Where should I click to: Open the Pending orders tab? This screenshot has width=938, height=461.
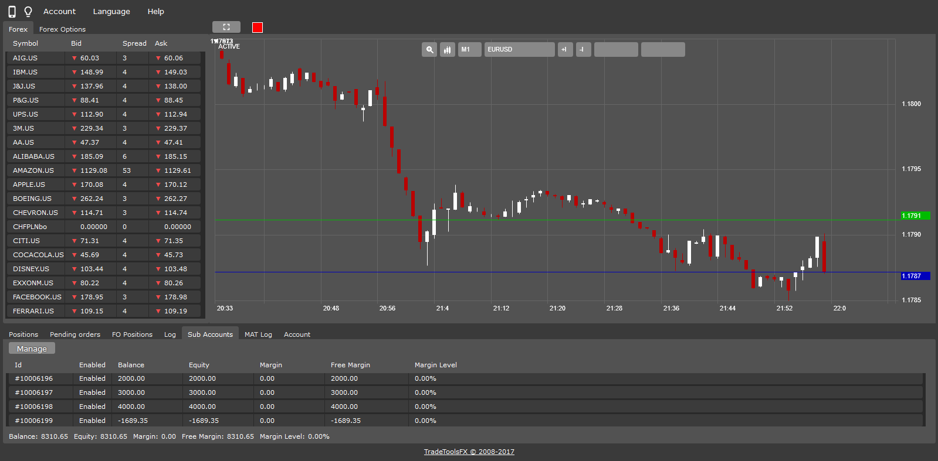[75, 334]
